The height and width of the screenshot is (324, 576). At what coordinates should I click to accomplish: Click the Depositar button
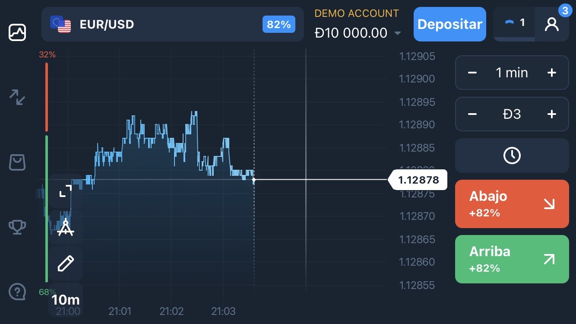coord(450,24)
